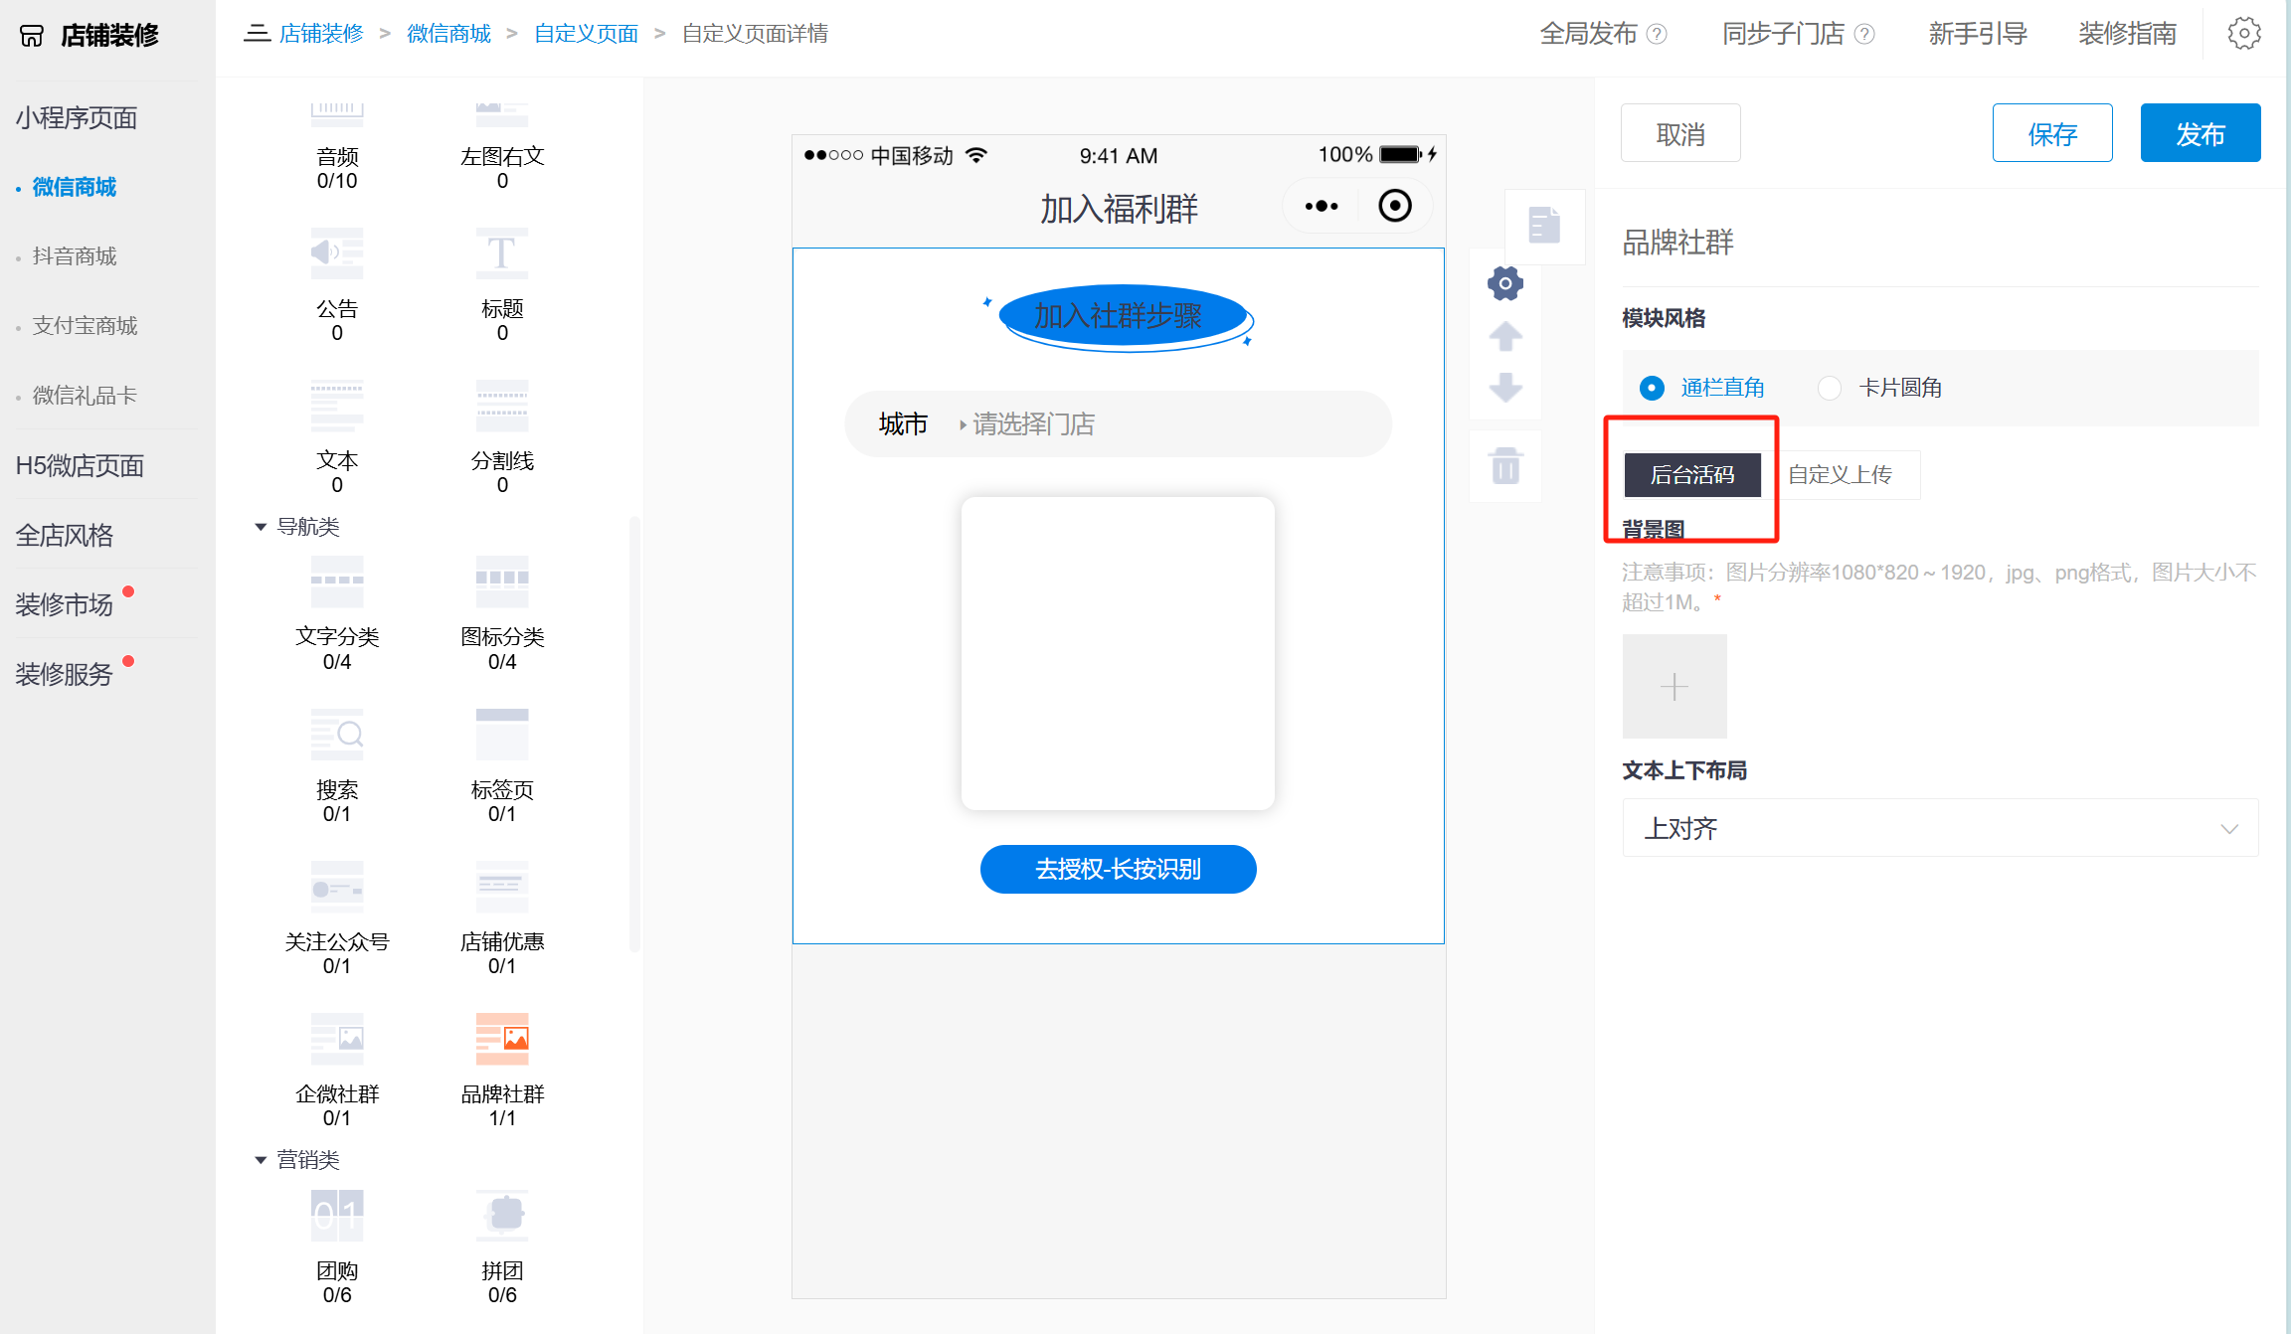Open the 上对齐 layout dropdown
The height and width of the screenshot is (1334, 2291).
pos(1938,827)
